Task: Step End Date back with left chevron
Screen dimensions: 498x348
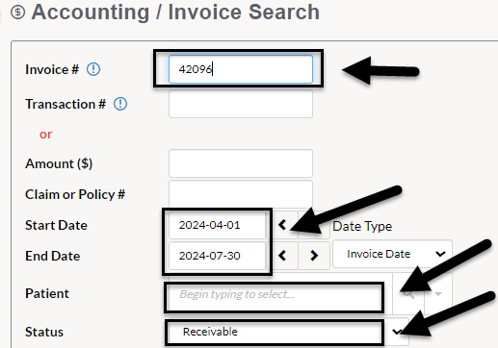Action: (x=282, y=256)
